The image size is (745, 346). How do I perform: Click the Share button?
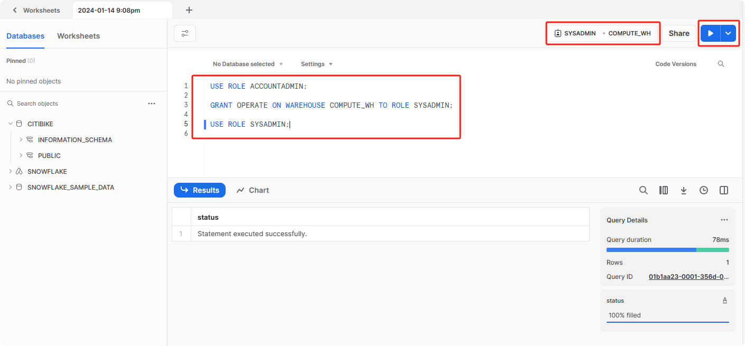pos(679,33)
